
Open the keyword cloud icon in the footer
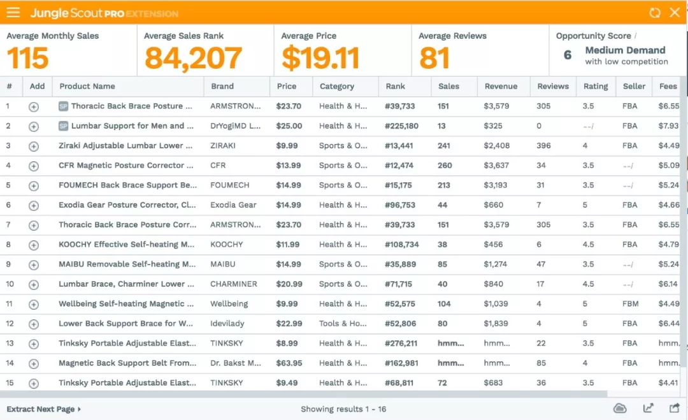click(x=619, y=409)
